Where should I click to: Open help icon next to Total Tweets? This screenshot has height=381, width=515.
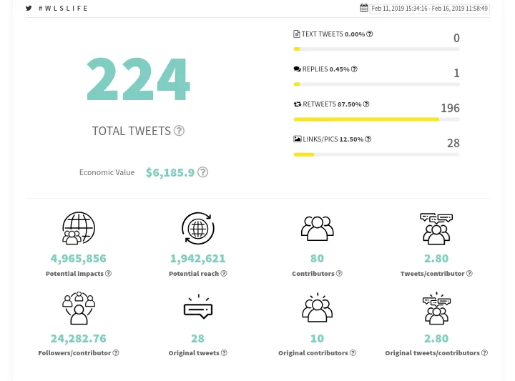(179, 131)
